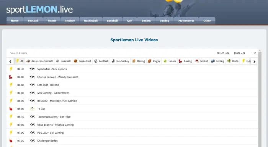Click flag icon in TT Cup row
The image size is (268, 147).
pyautogui.click(x=32, y=109)
